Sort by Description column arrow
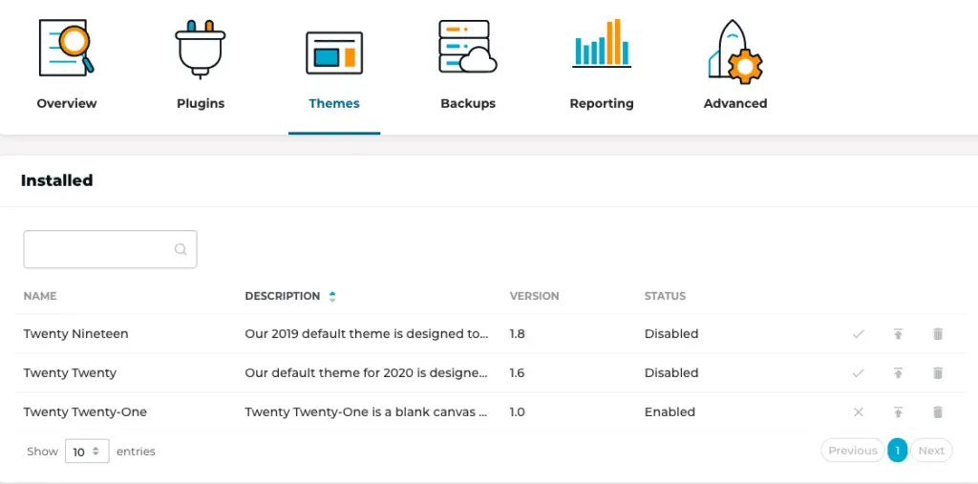978x484 pixels. pos(332,296)
